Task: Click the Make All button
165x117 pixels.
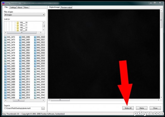Action: [x=128, y=108]
